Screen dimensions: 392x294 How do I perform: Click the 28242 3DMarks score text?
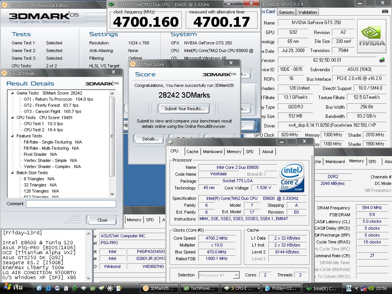(x=184, y=95)
